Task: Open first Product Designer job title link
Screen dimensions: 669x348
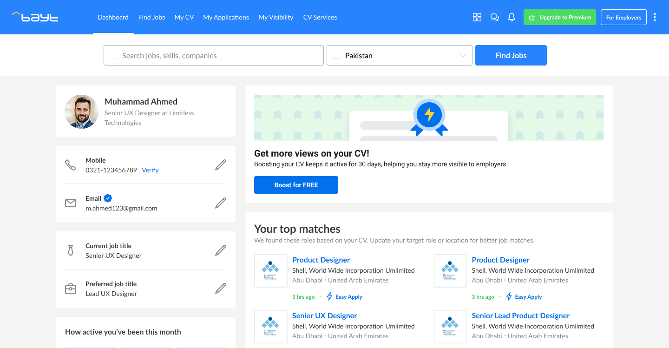Action: pyautogui.click(x=321, y=260)
